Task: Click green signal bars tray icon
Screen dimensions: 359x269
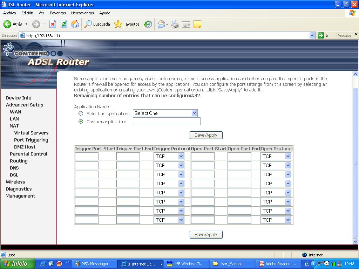Action: click(333, 264)
